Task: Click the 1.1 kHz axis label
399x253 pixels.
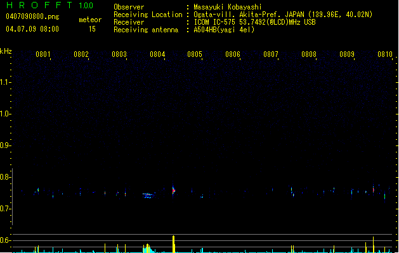Action: click(x=5, y=82)
